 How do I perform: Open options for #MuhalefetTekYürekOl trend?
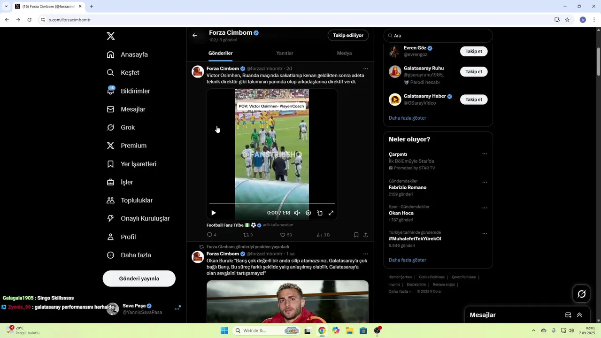coord(485,234)
